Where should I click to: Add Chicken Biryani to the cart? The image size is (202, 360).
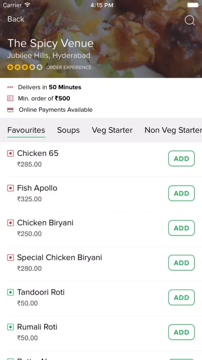click(x=182, y=228)
